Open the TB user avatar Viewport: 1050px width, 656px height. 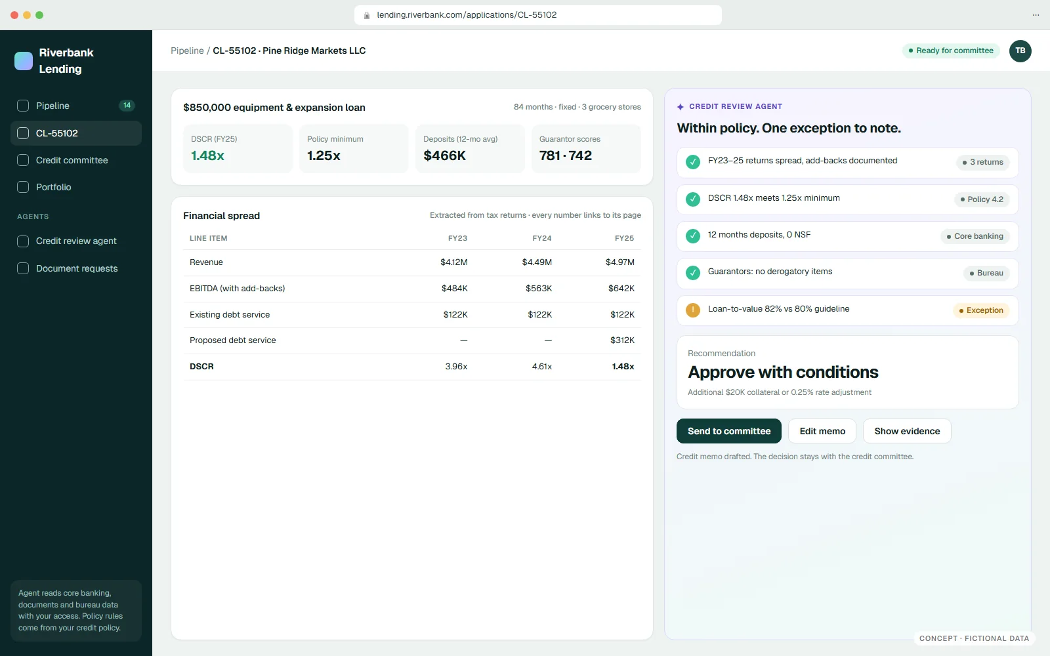pos(1020,51)
